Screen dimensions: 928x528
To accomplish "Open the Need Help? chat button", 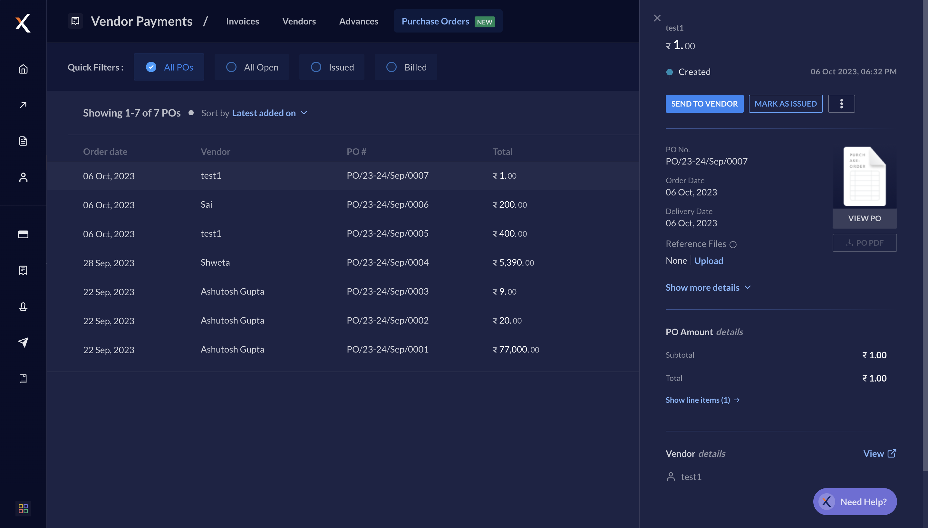I will point(855,502).
